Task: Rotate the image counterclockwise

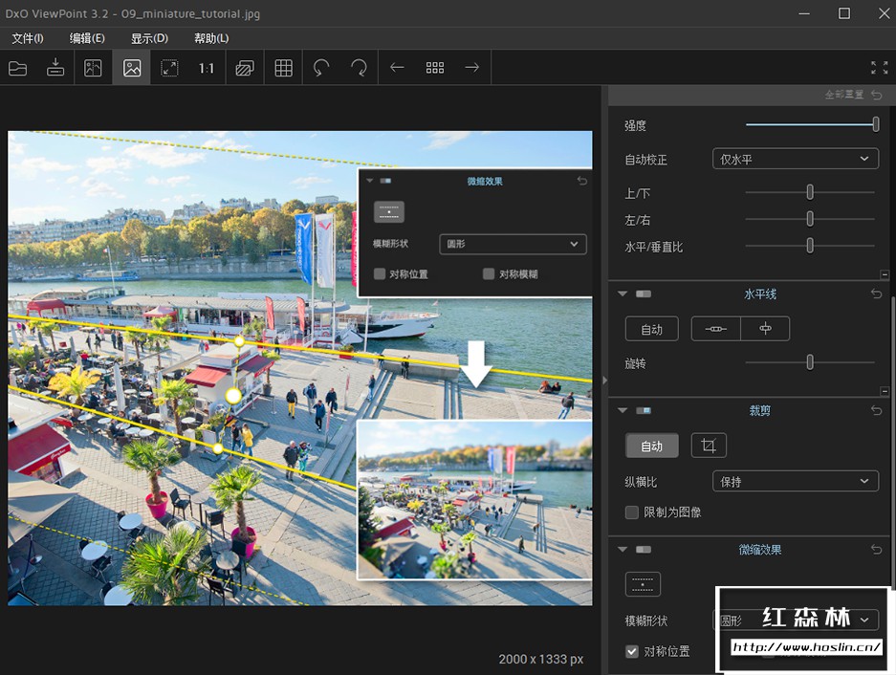Action: click(x=321, y=67)
